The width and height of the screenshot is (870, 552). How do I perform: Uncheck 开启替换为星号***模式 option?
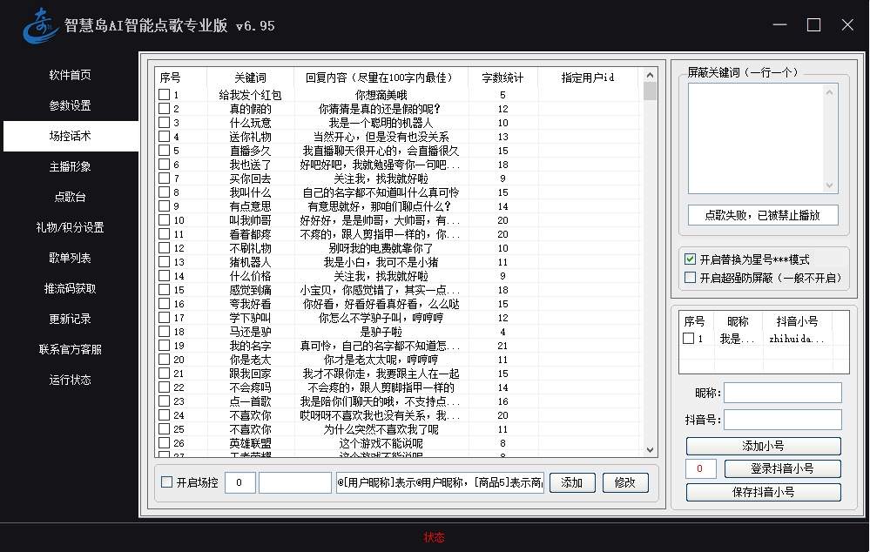[x=691, y=259]
